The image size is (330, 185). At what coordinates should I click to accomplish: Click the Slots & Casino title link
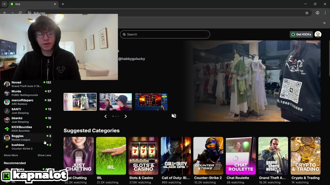pyautogui.click(x=141, y=178)
